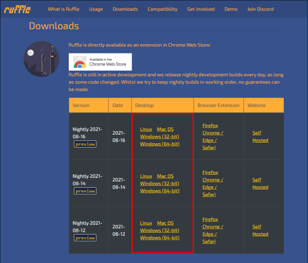Download Mac OS build for 2021-08-16
The width and height of the screenshot is (308, 263).
click(x=165, y=129)
